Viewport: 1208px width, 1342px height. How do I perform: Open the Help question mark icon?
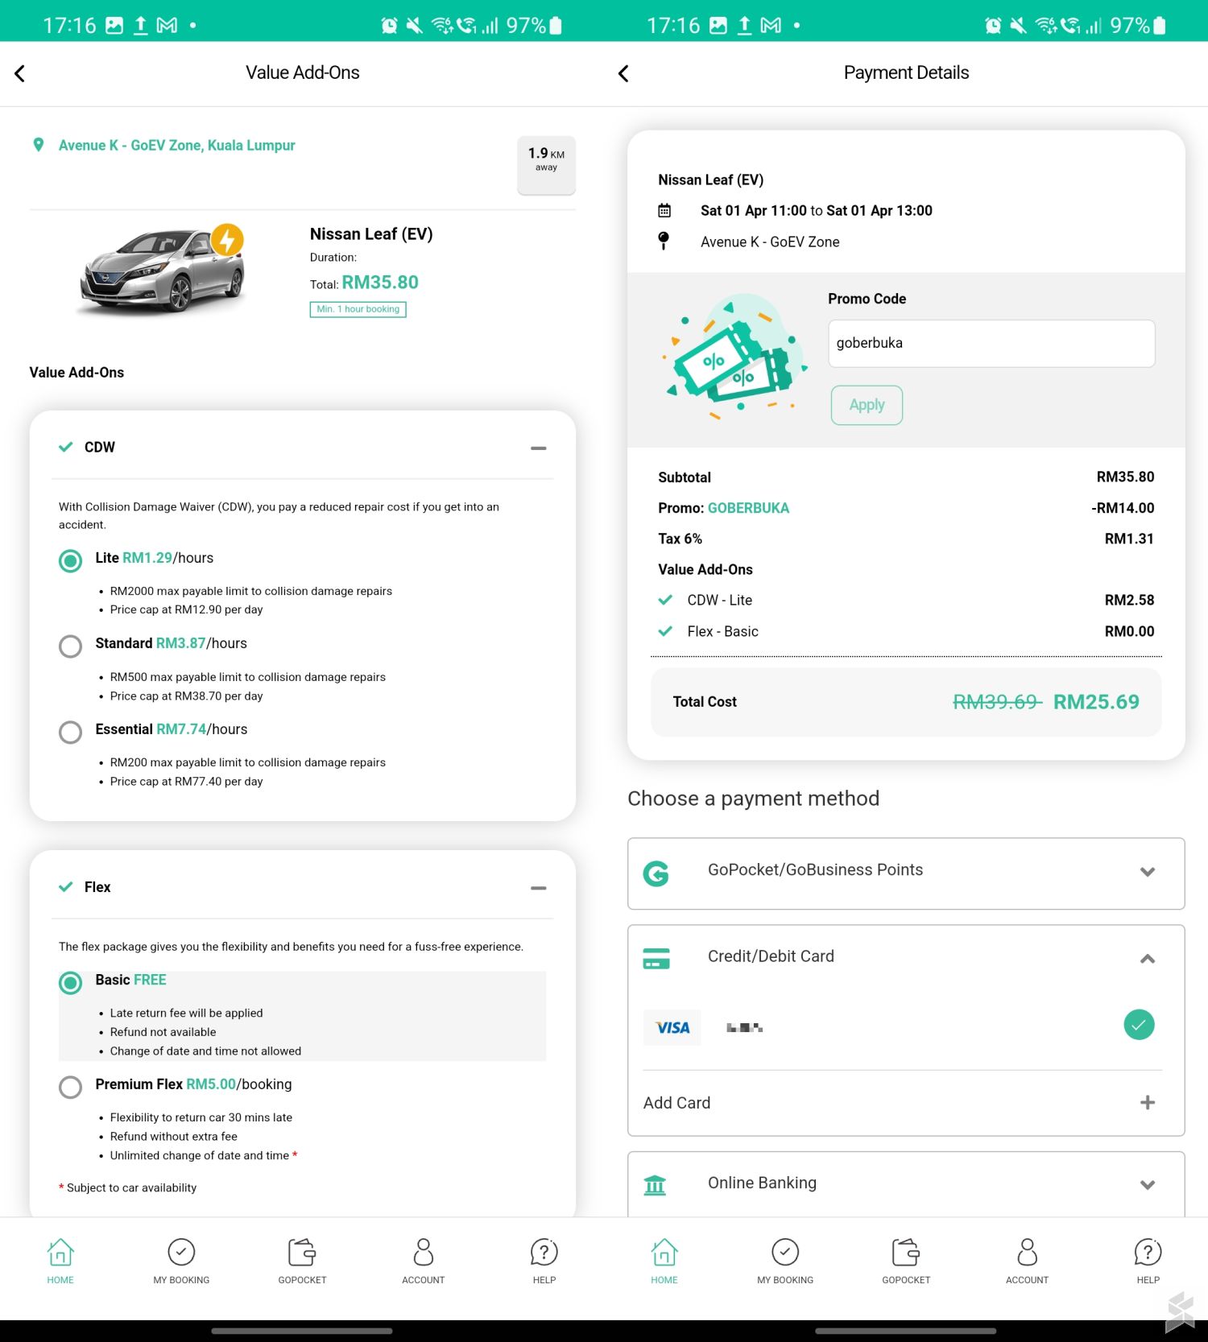tap(544, 1252)
